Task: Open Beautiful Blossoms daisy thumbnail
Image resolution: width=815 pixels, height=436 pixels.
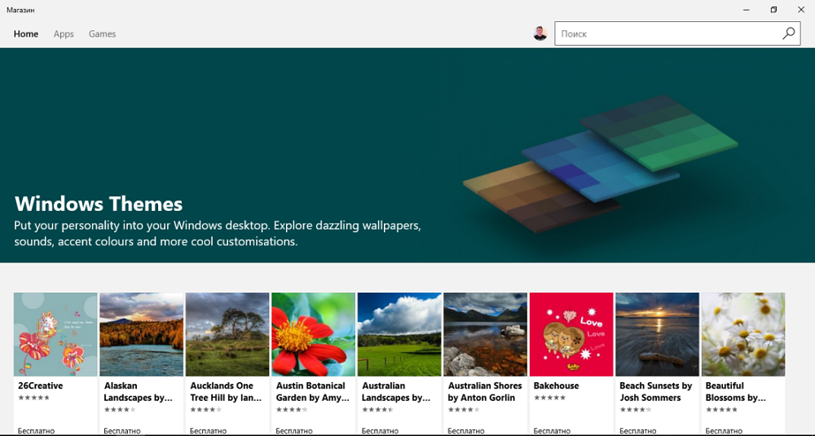Action: click(x=743, y=334)
